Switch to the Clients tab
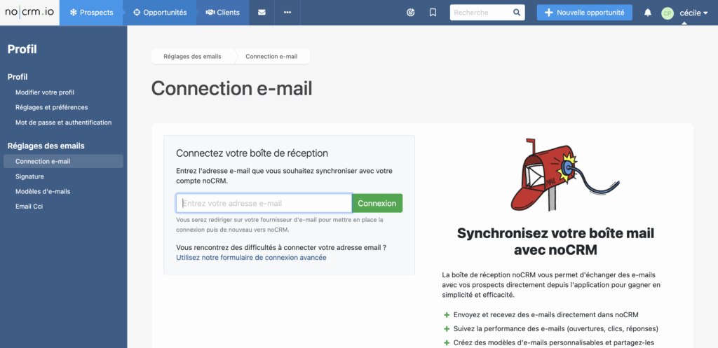Image resolution: width=718 pixels, height=348 pixels. pos(222,13)
